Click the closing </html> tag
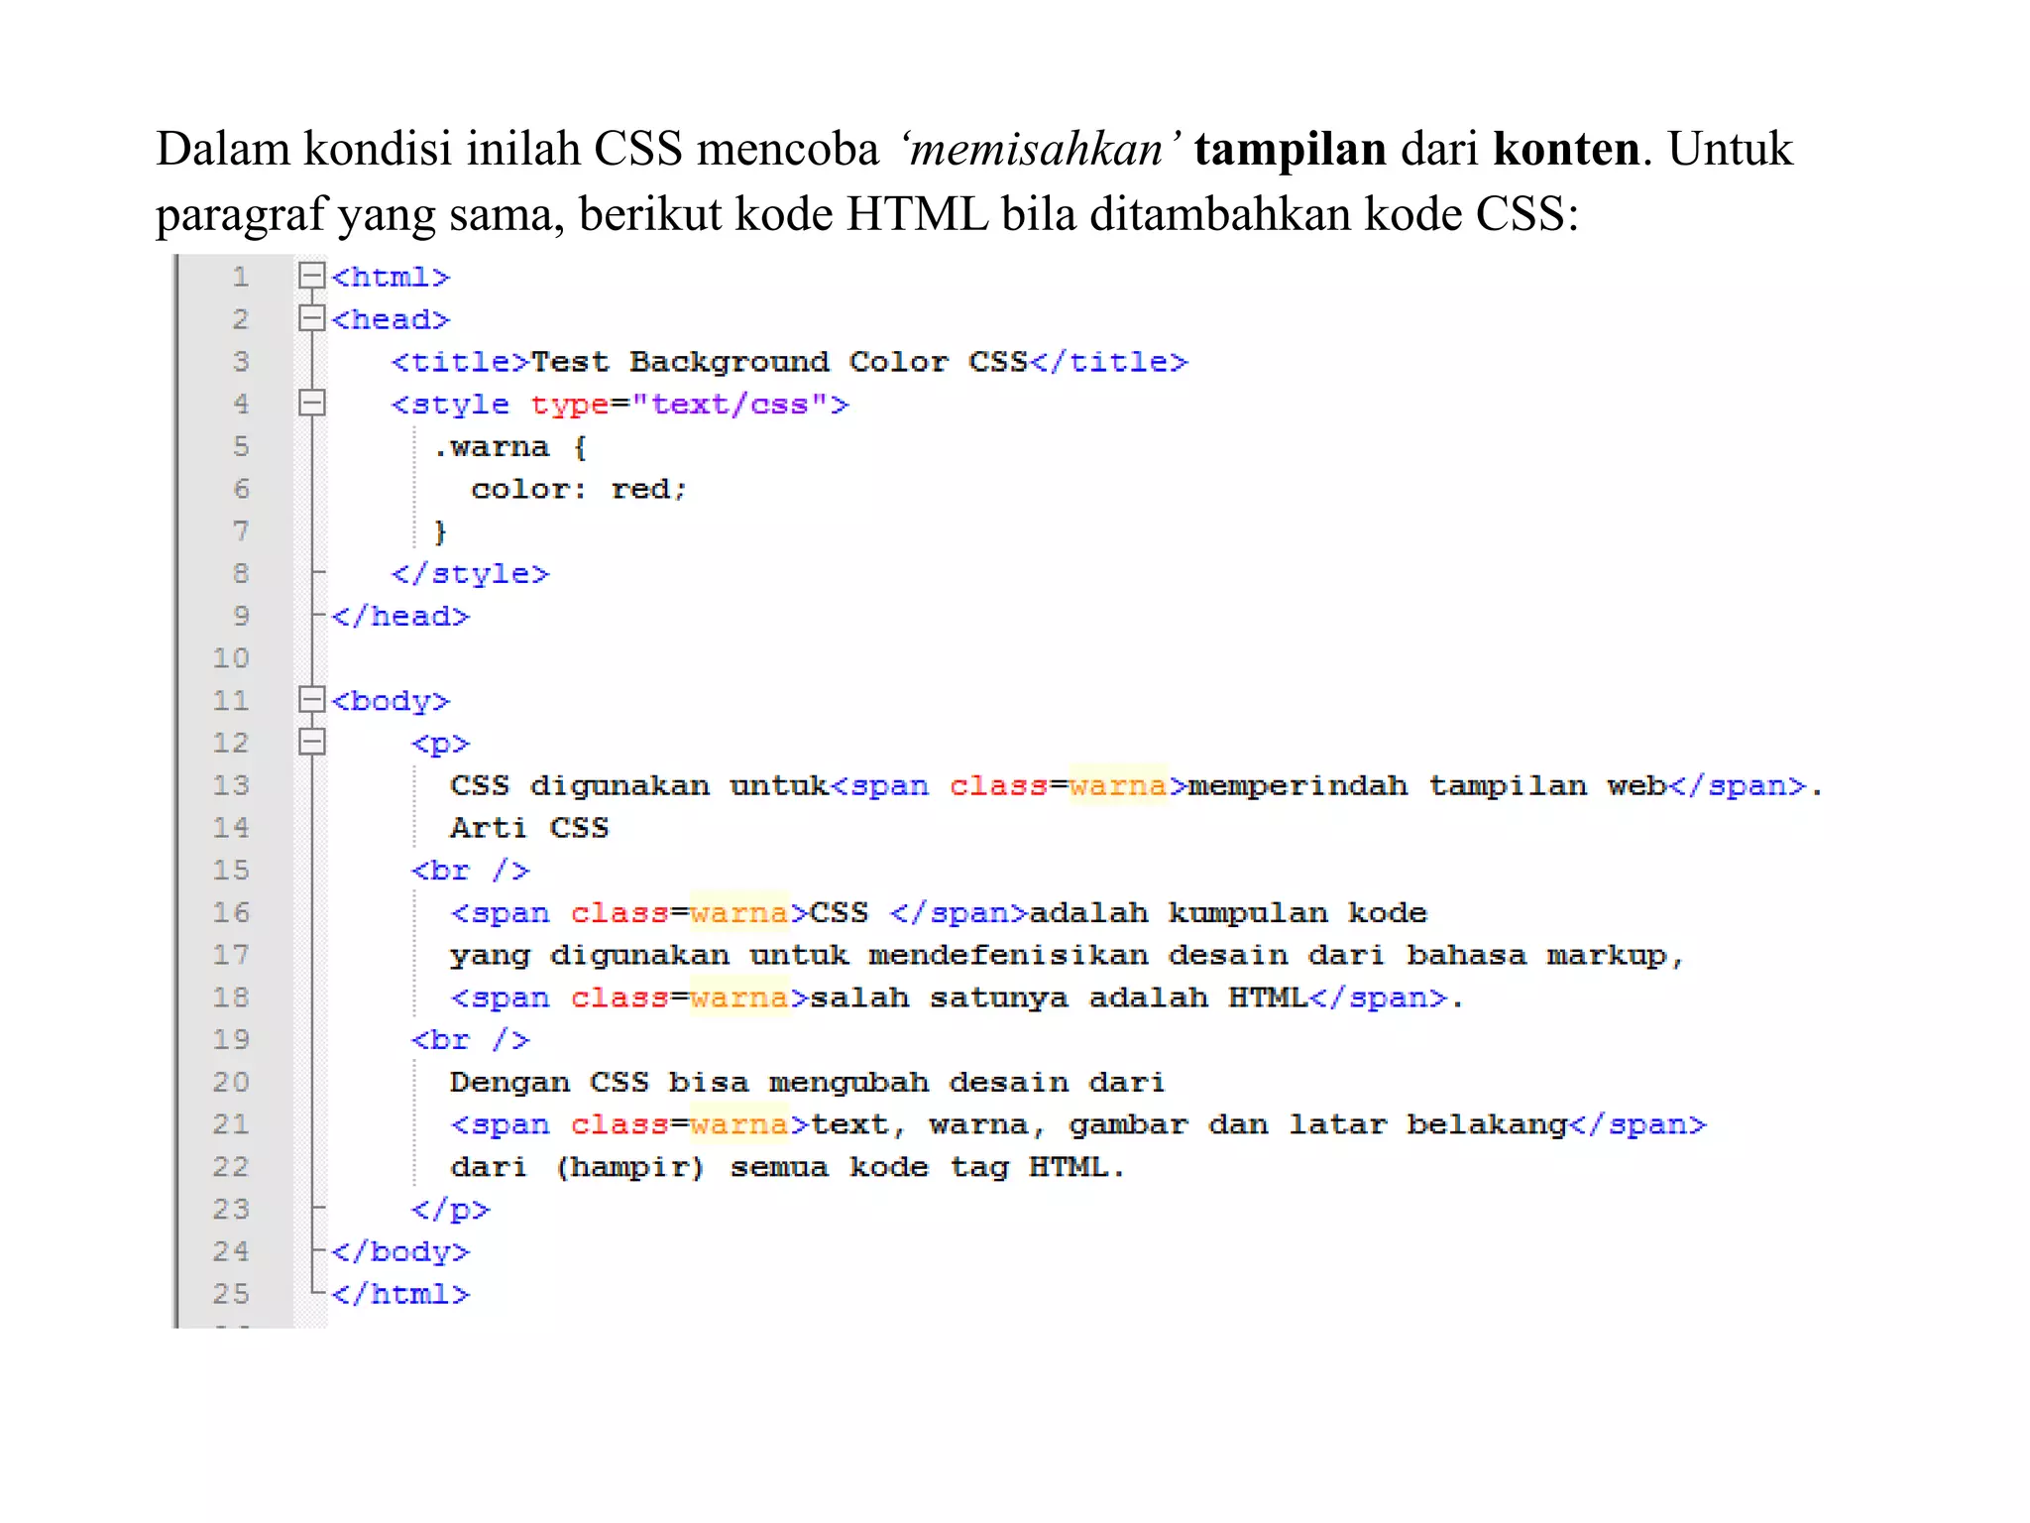This screenshot has width=2030, height=1523. coord(400,1294)
